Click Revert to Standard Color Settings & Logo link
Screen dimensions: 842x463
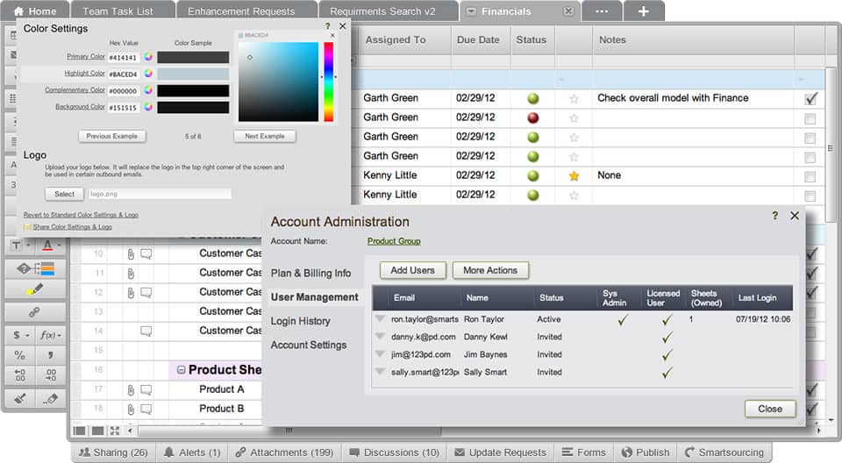(x=81, y=215)
